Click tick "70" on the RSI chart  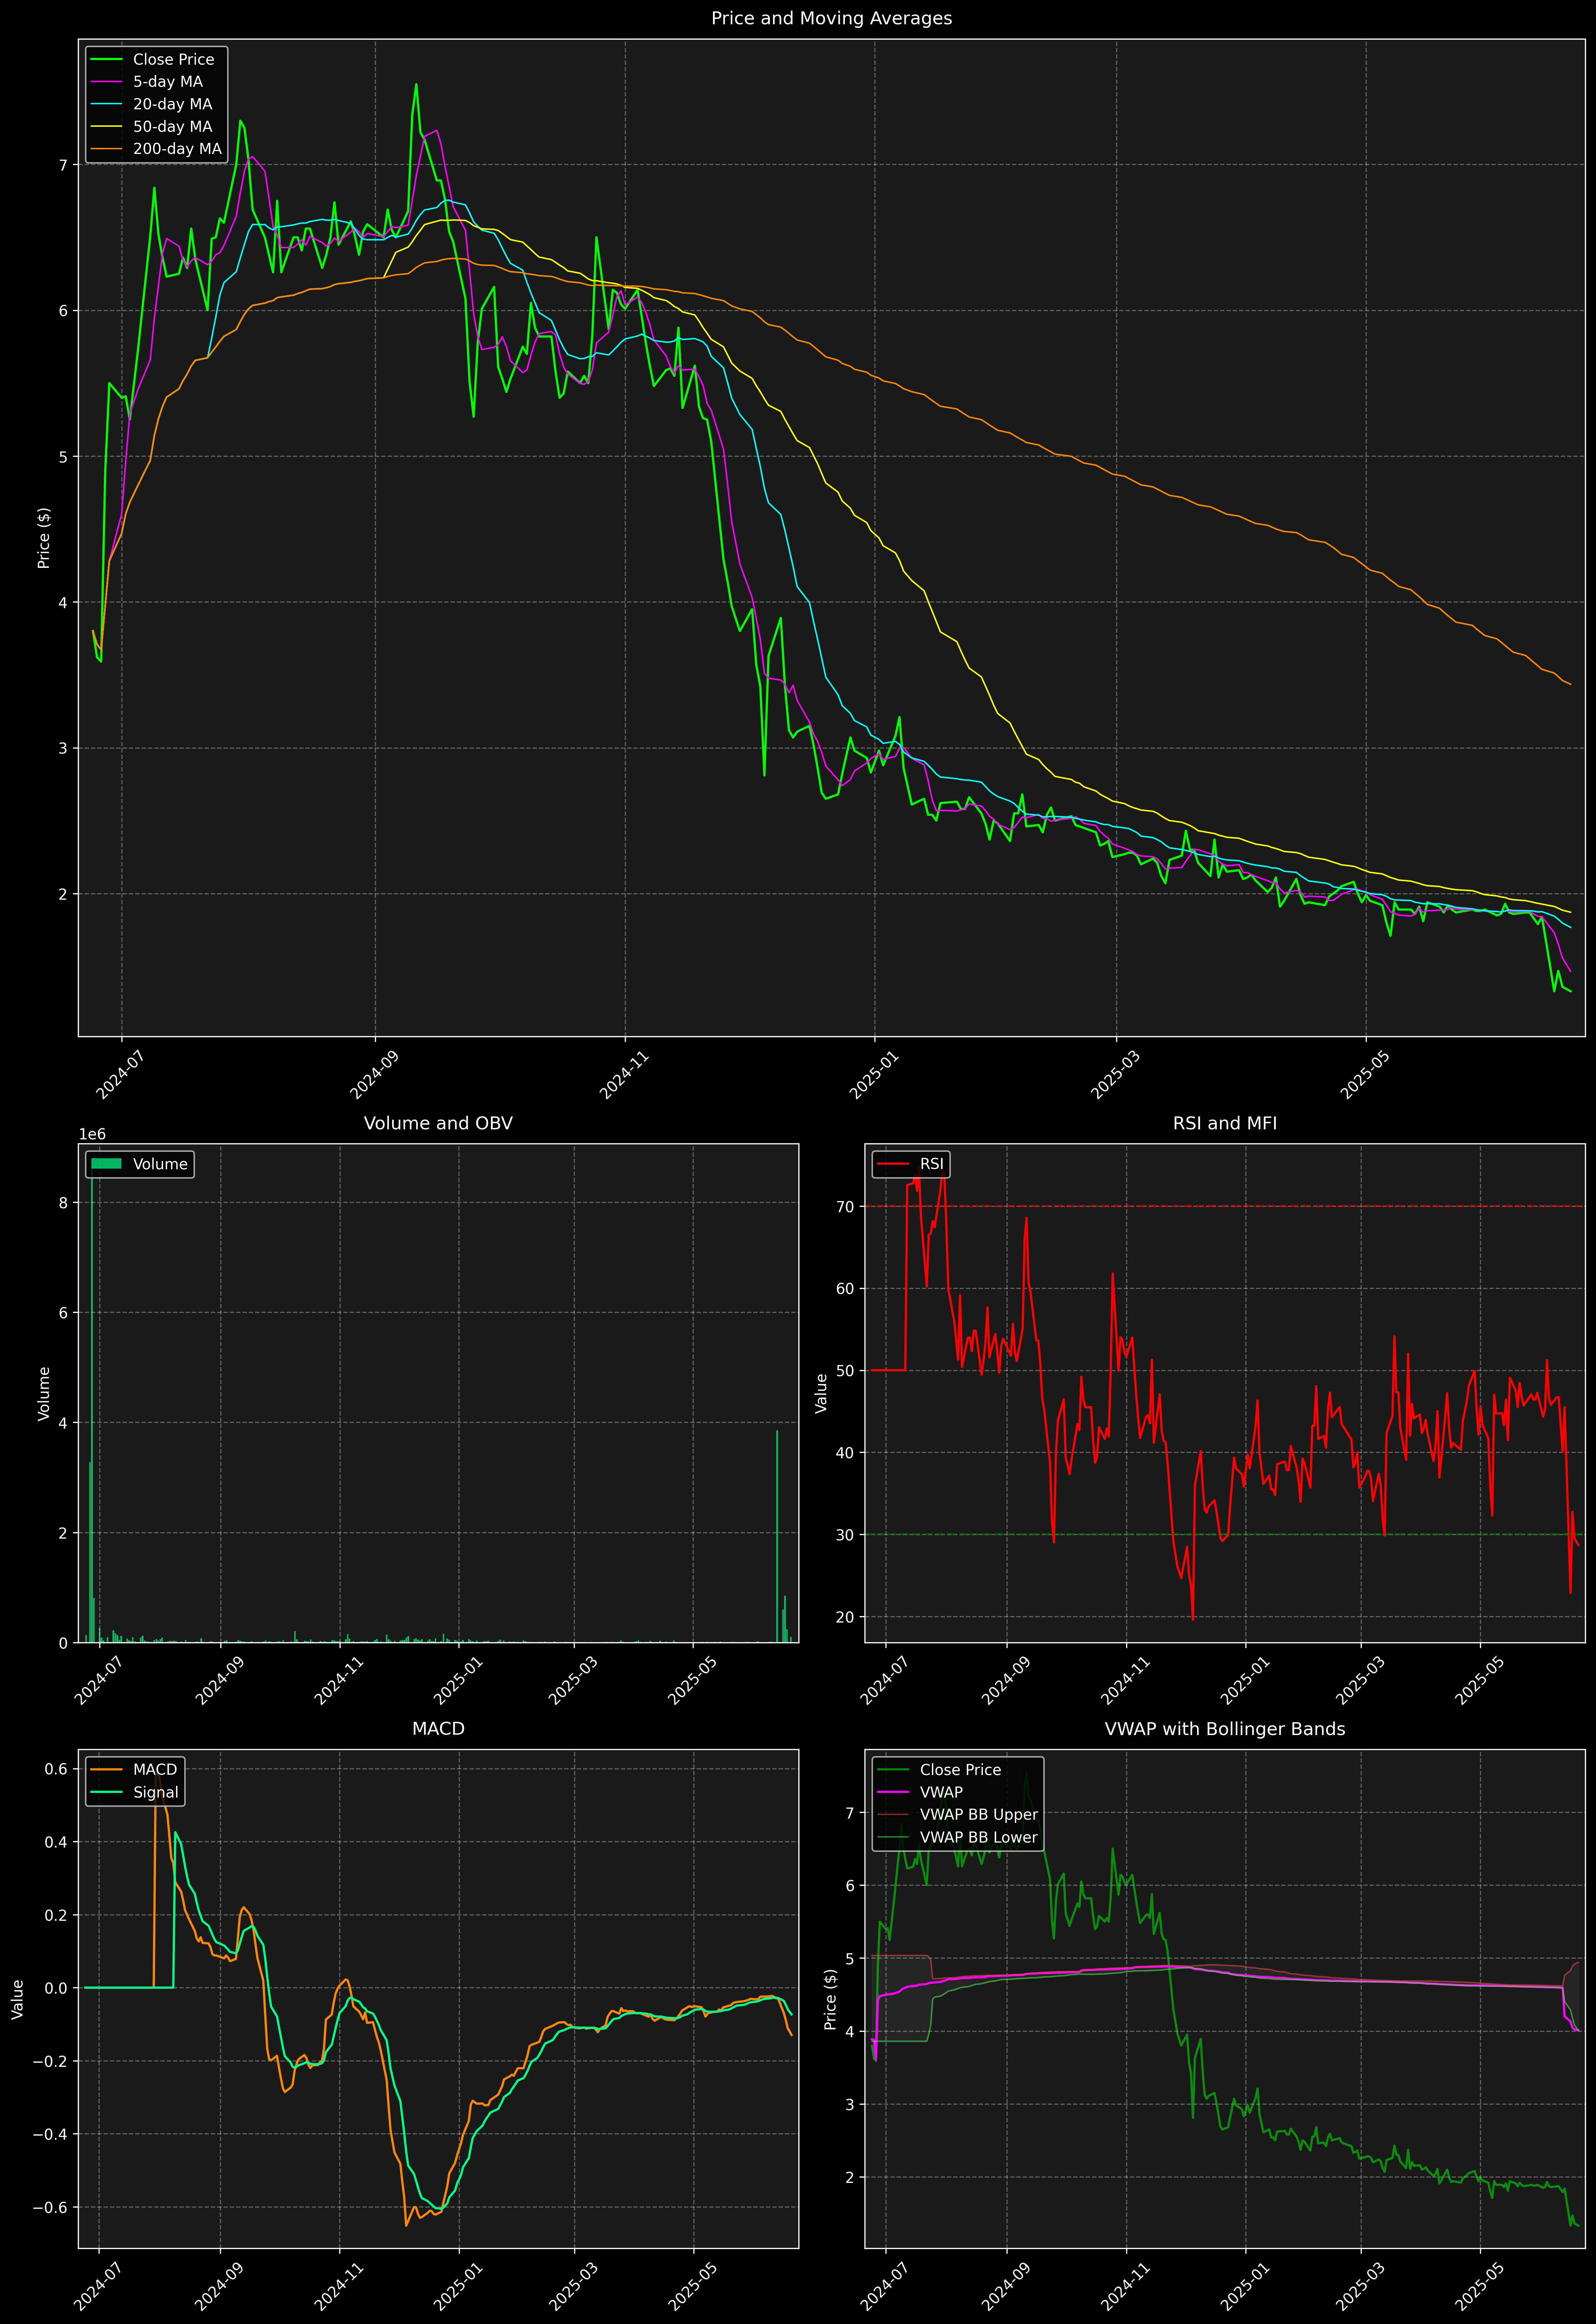846,1206
